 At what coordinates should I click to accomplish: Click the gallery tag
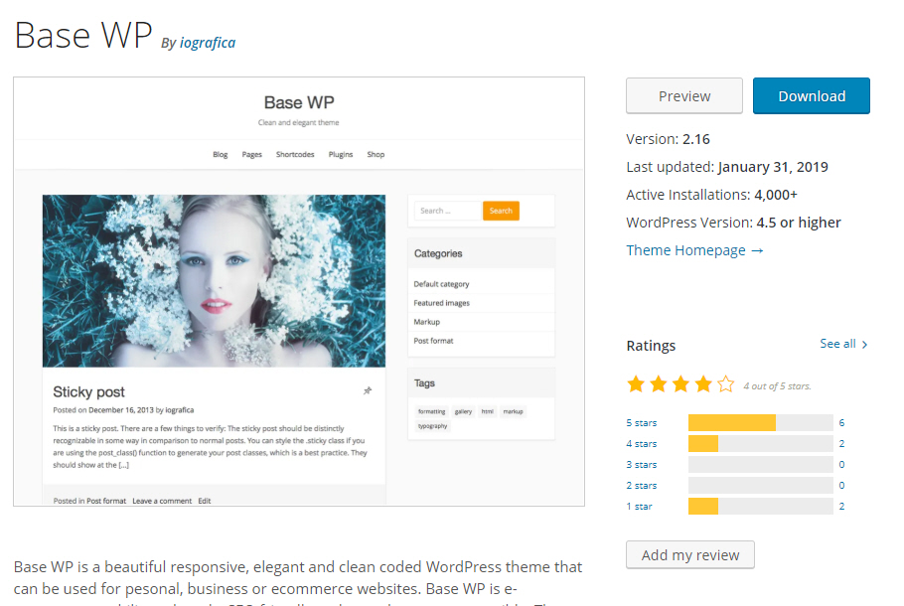coord(464,411)
